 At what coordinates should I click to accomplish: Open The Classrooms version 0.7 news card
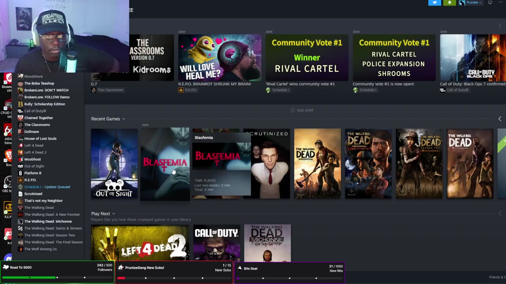151,58
